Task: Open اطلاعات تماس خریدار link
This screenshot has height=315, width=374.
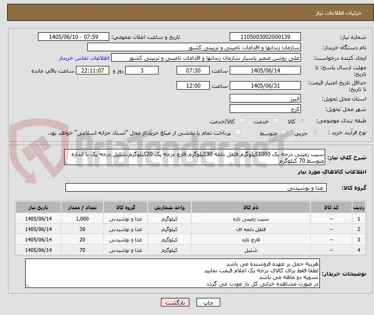Action: pos(84,58)
